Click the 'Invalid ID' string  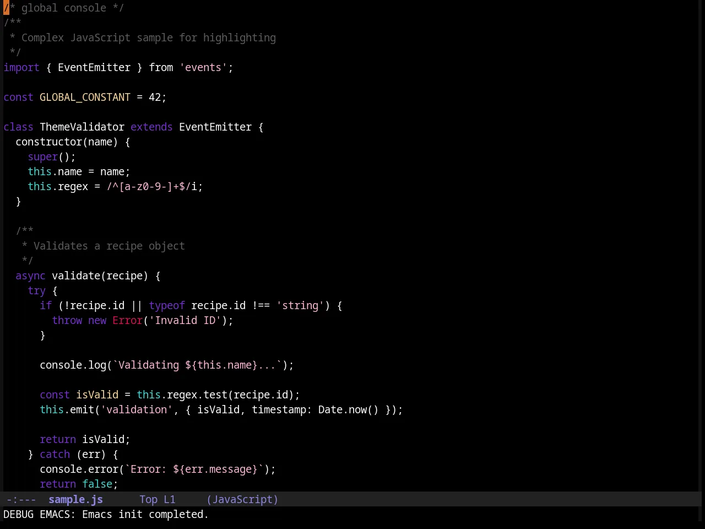point(185,320)
